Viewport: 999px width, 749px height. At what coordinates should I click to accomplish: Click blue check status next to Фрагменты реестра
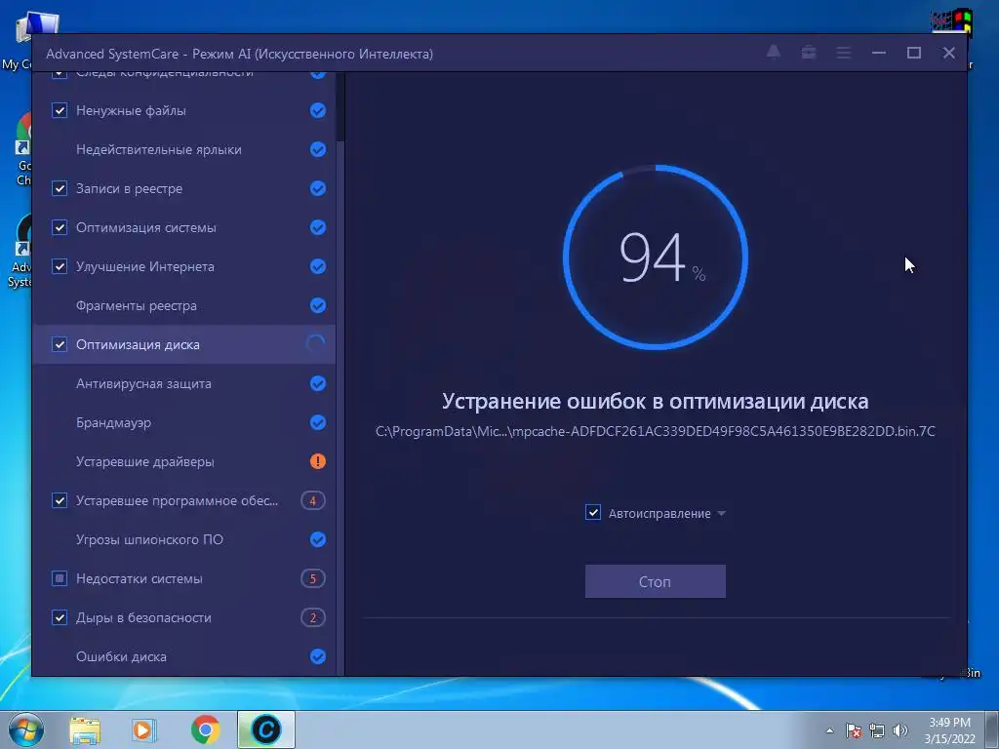(x=318, y=305)
